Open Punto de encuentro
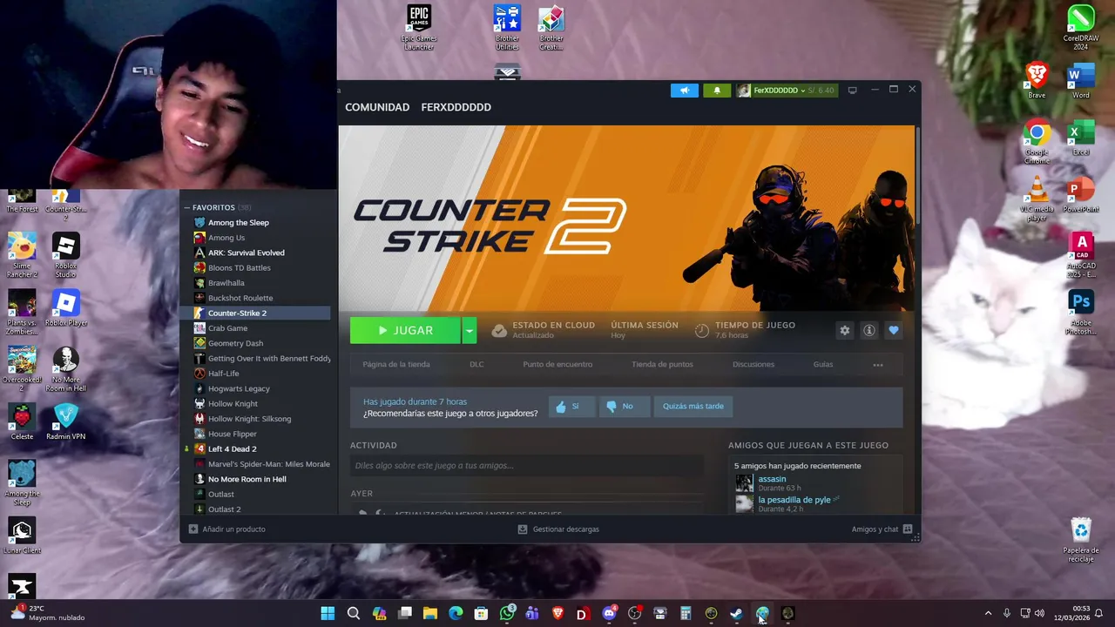 tap(557, 365)
